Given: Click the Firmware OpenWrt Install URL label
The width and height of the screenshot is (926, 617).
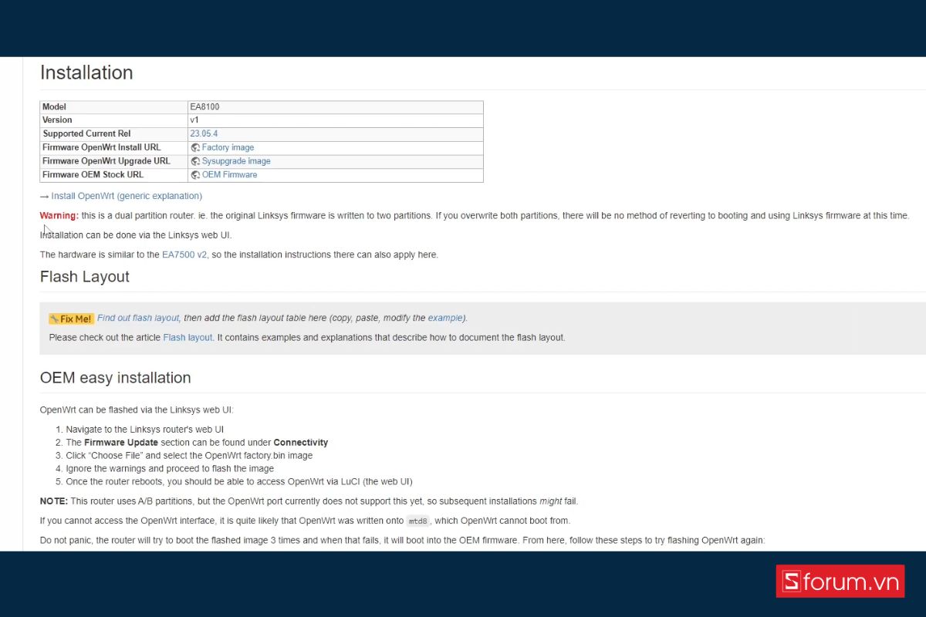Looking at the screenshot, I should tap(102, 147).
